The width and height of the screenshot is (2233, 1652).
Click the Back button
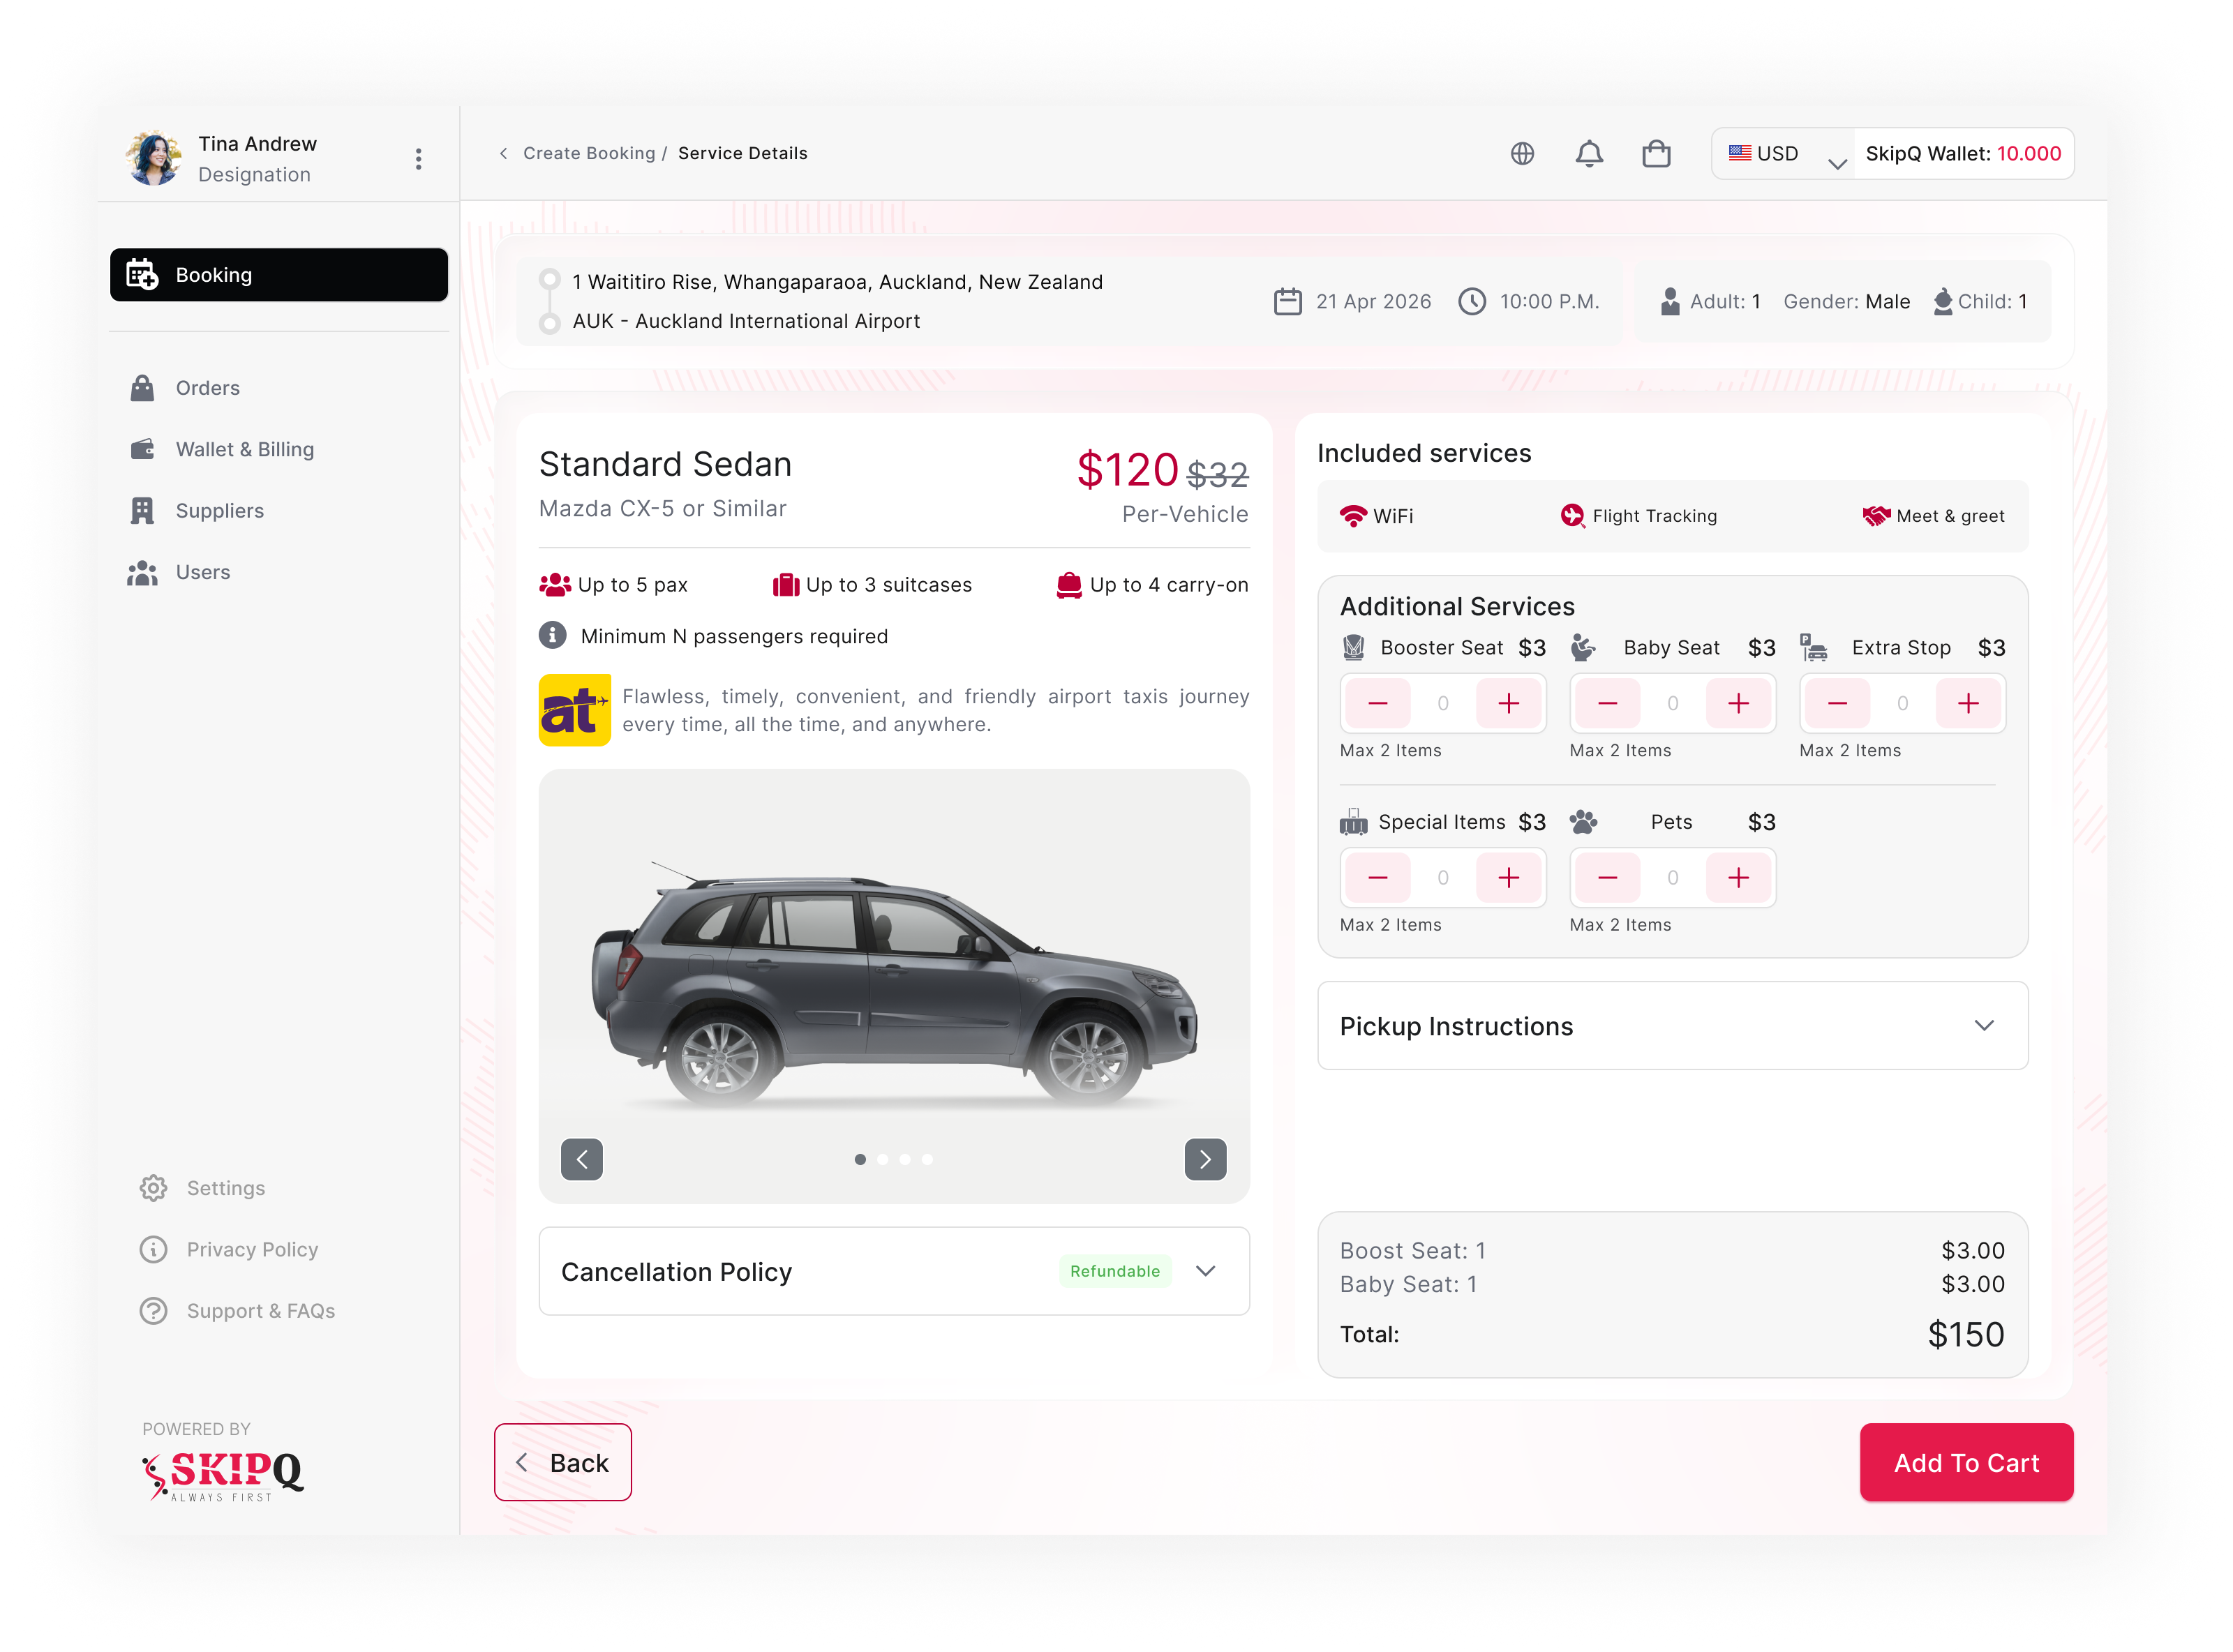(x=562, y=1461)
